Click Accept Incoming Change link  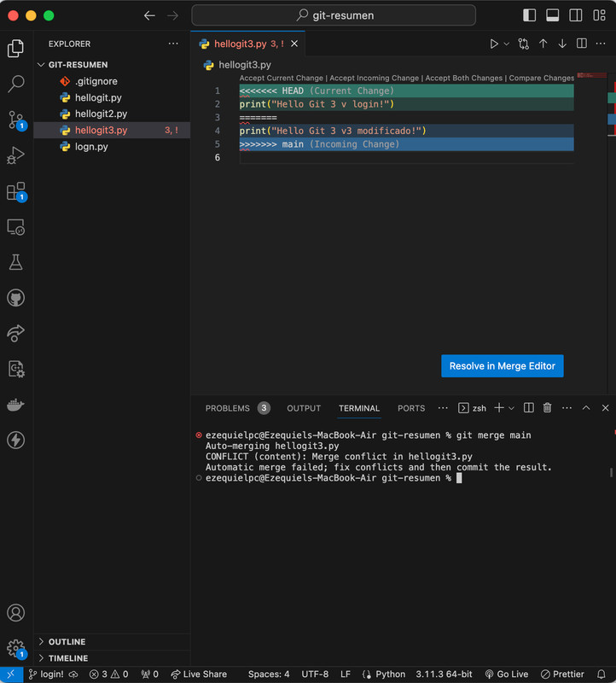(374, 78)
